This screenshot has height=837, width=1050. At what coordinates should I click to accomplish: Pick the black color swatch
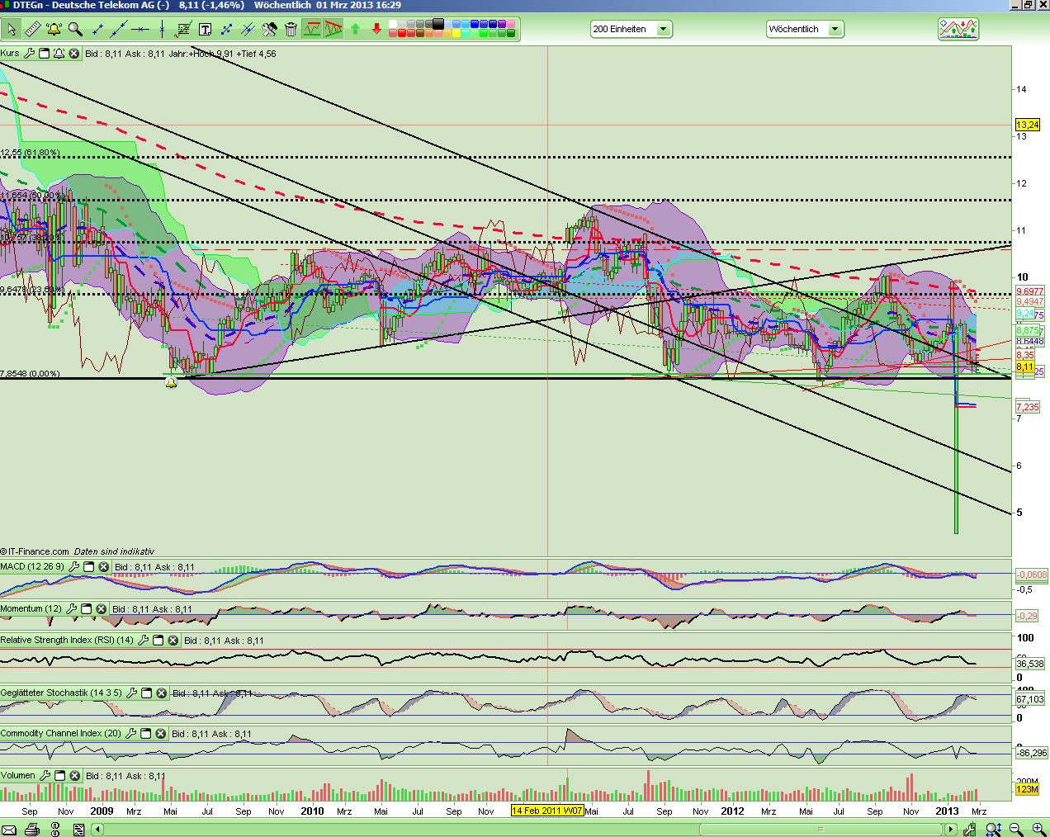pos(438,24)
